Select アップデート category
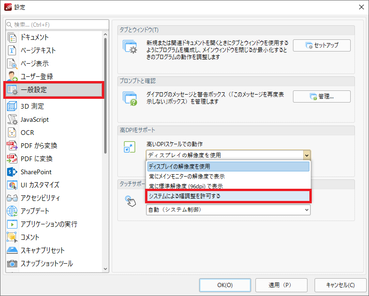Screen dimensions: 369x296 (54, 211)
